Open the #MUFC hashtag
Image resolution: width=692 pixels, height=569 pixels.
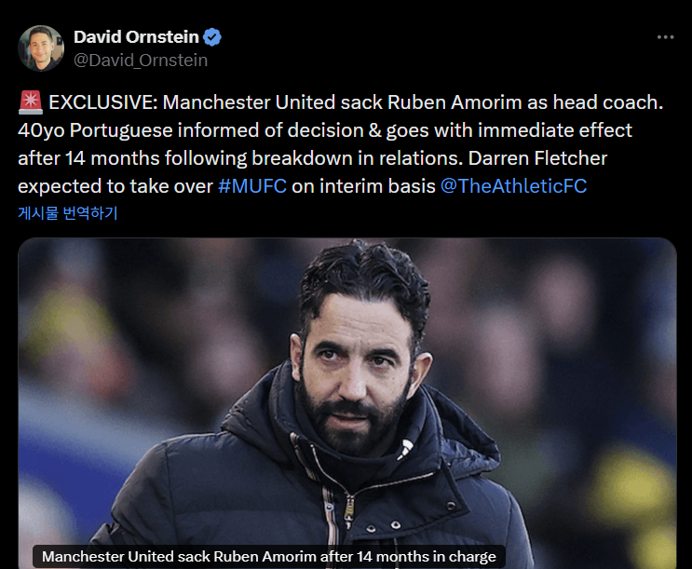[252, 186]
